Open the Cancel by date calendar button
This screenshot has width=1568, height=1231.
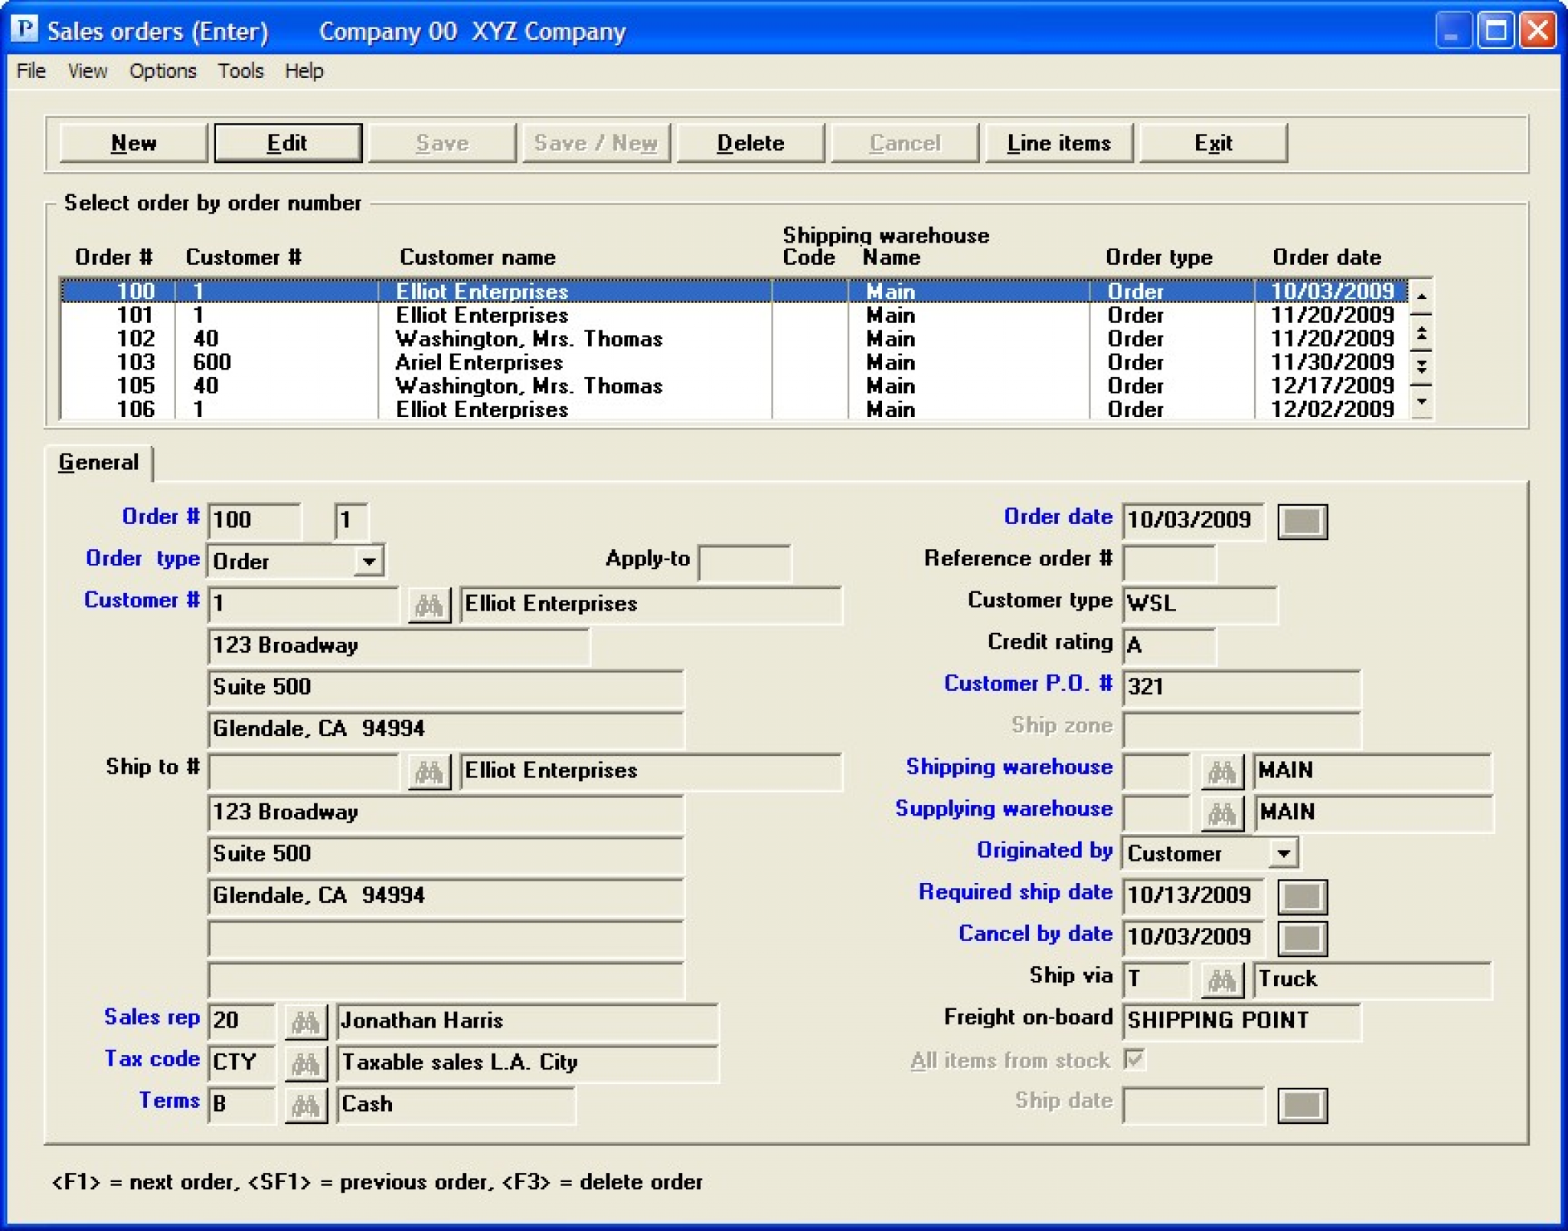tap(1303, 938)
